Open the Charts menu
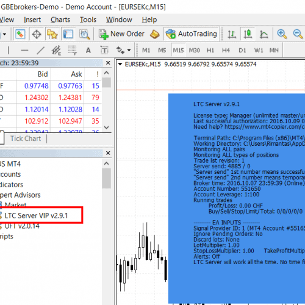This screenshot has height=305, width=305. [60, 20]
